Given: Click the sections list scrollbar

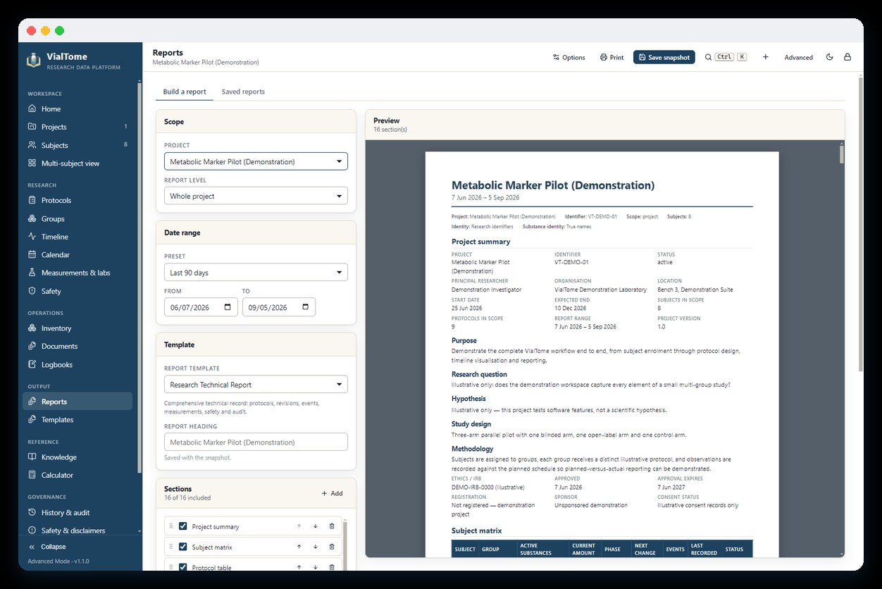Looking at the screenshot, I should pyautogui.click(x=344, y=546).
